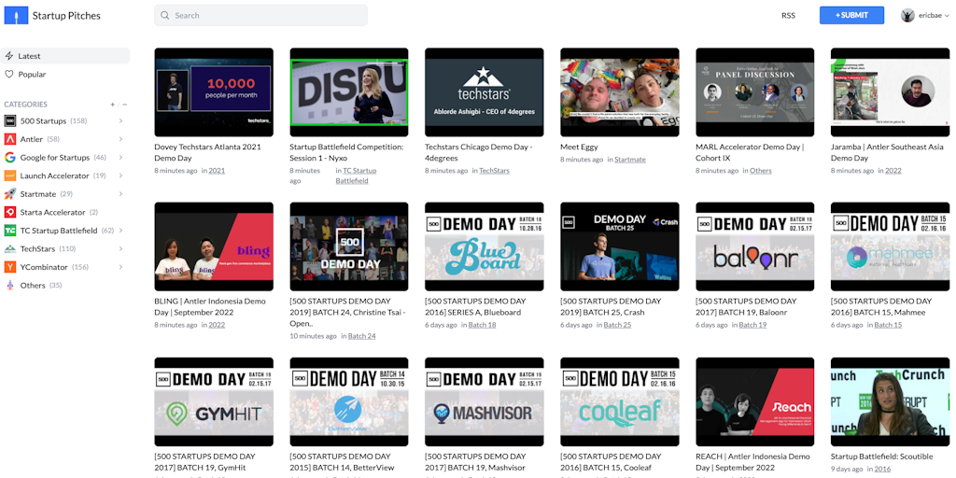Open the MARL Panel Discussion thumbnail
This screenshot has width=956, height=478.
point(754,92)
